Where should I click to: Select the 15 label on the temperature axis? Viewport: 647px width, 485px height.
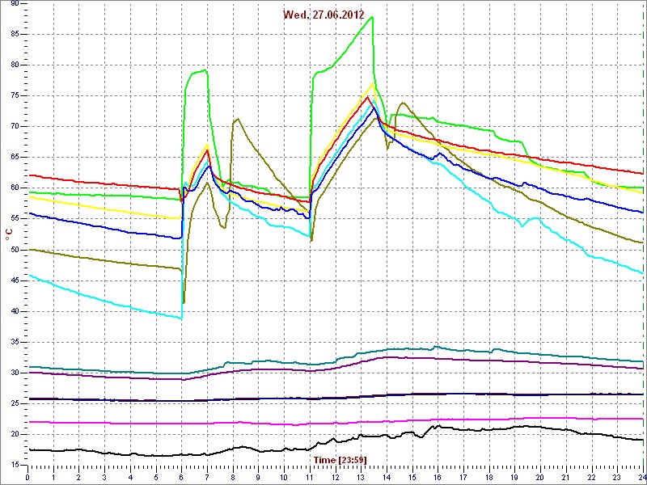click(15, 466)
